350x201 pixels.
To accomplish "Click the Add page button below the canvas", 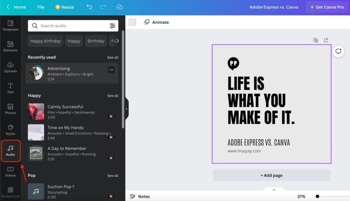I will 271,175.
